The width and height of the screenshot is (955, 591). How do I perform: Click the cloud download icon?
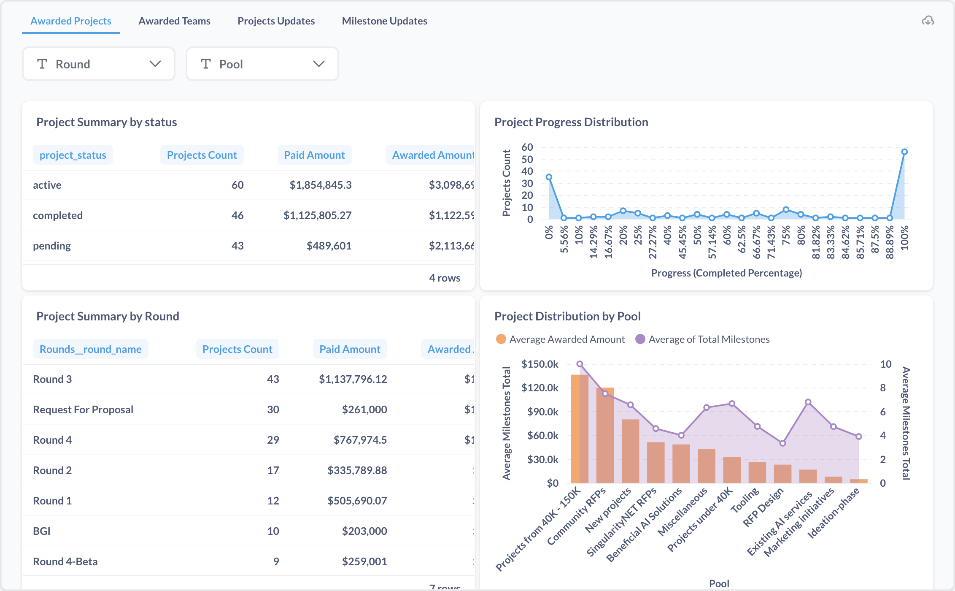(x=928, y=21)
